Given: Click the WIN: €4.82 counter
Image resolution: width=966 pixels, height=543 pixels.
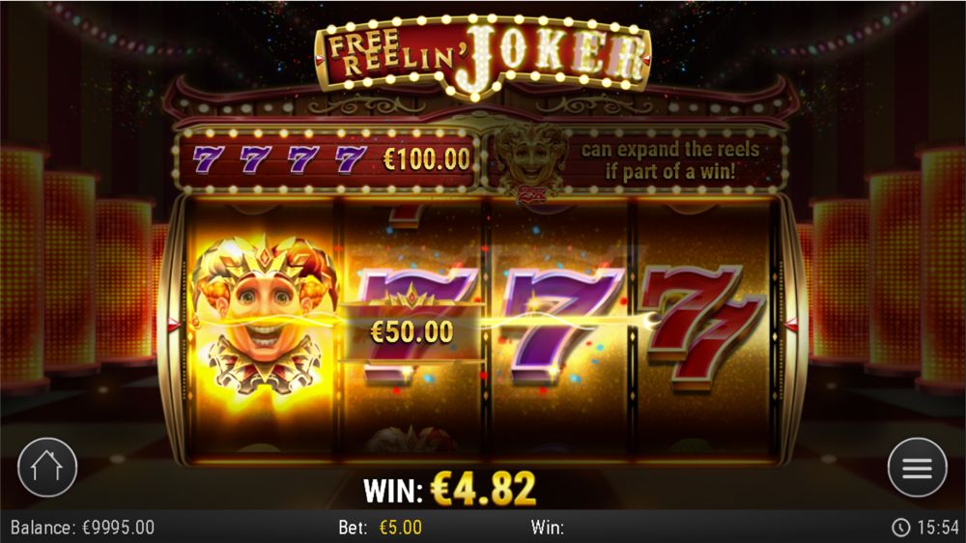Looking at the screenshot, I should [x=449, y=490].
